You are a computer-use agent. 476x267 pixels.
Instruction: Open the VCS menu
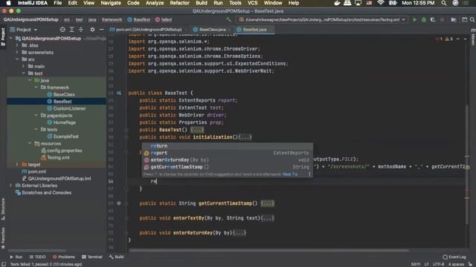253,3
